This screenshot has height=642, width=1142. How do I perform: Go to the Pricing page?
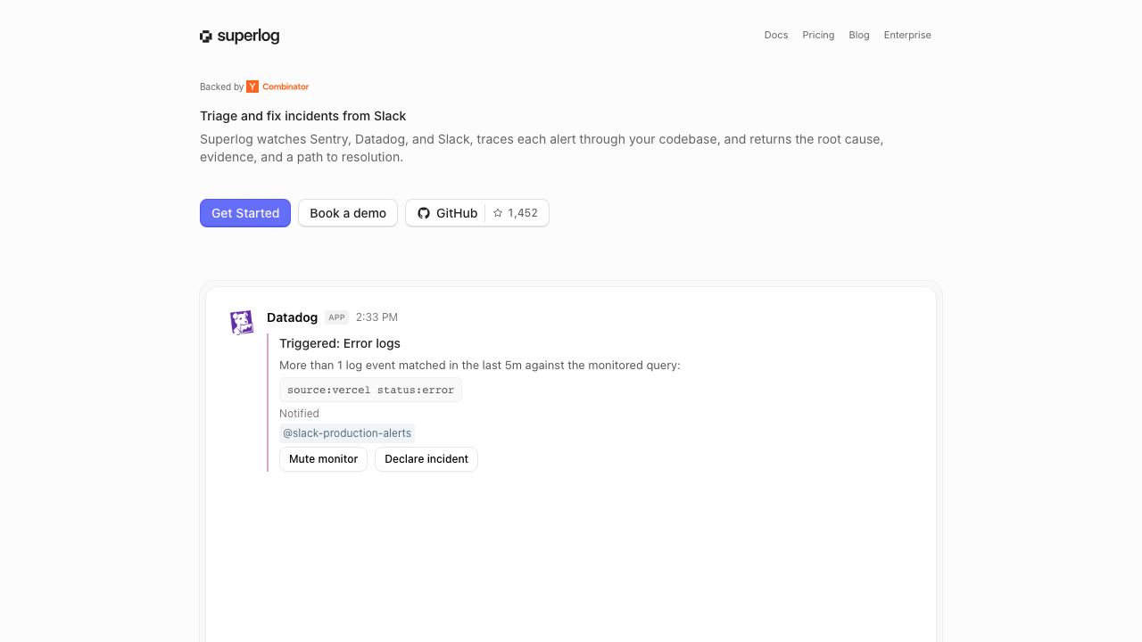tap(818, 36)
